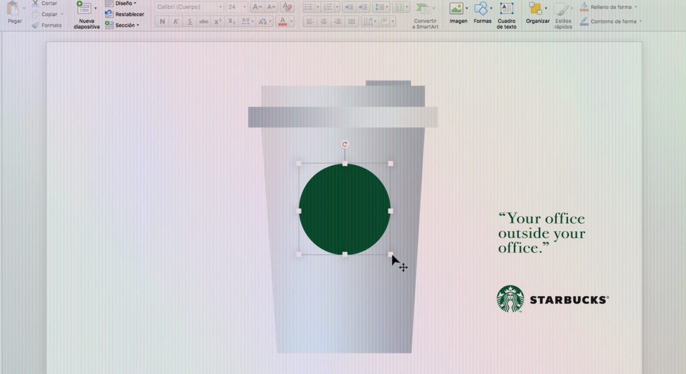Click Convertir a SmartArt
Image resolution: width=686 pixels, height=374 pixels.
point(425,16)
